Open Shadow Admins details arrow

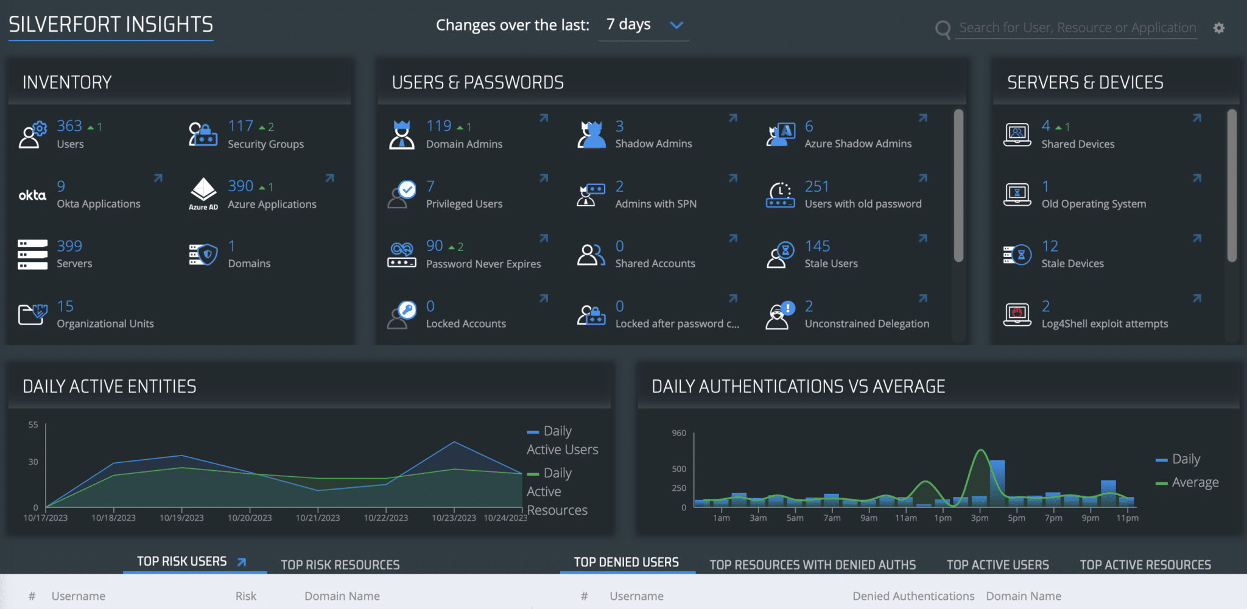tap(733, 118)
